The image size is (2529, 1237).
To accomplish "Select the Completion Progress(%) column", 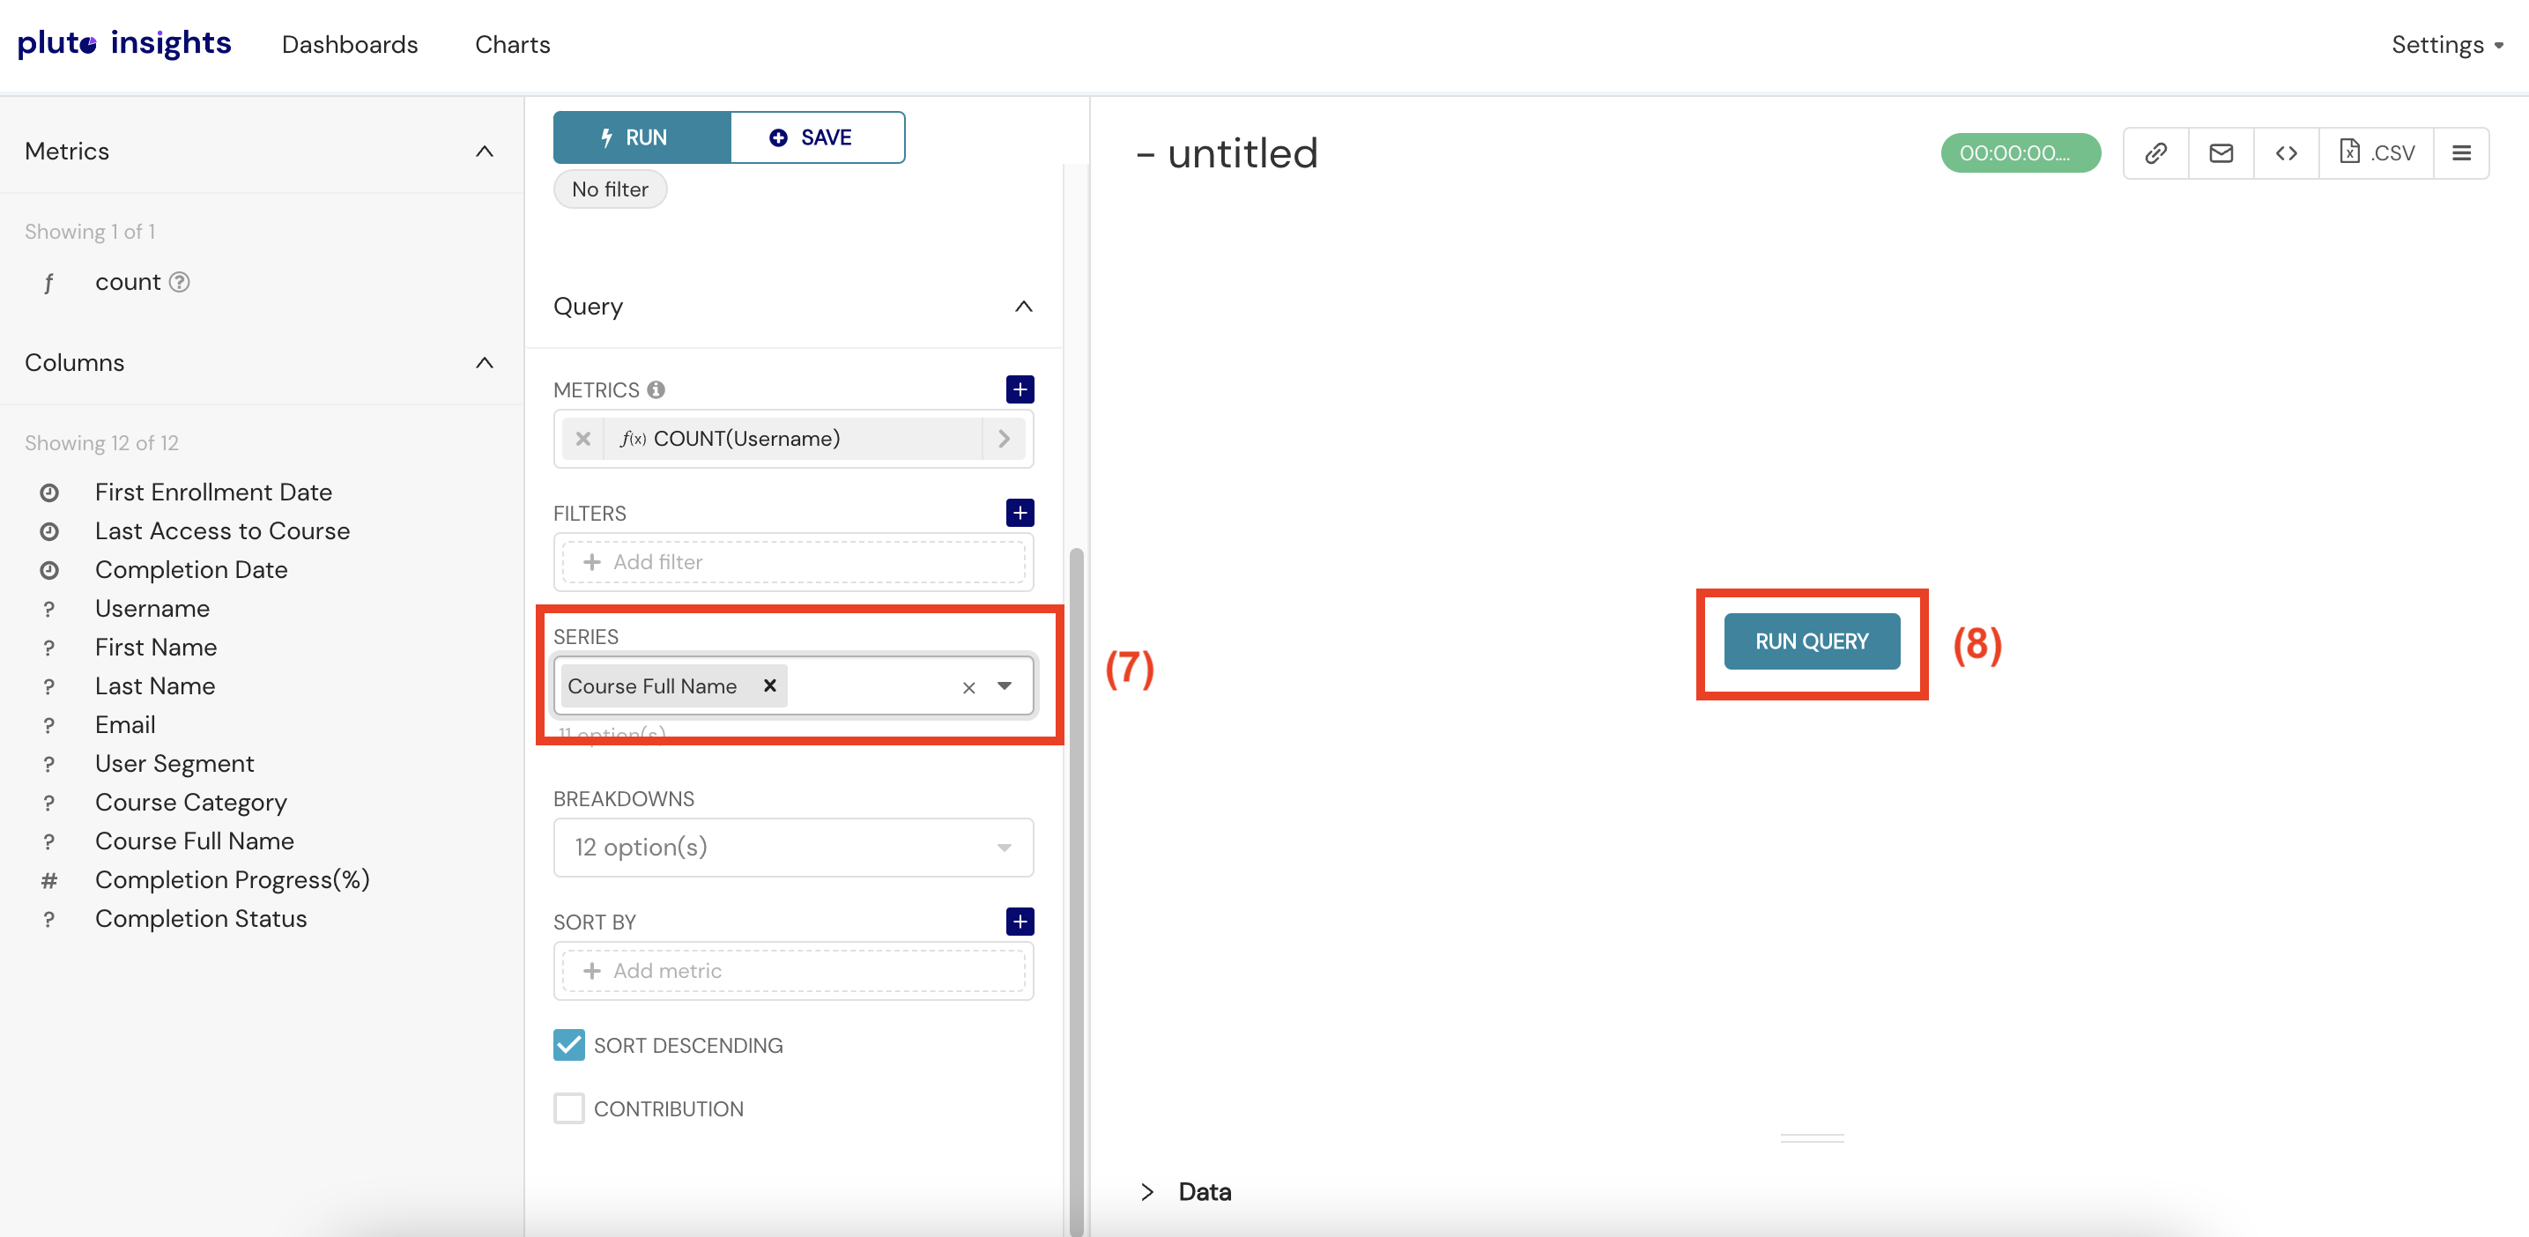I will click(233, 879).
